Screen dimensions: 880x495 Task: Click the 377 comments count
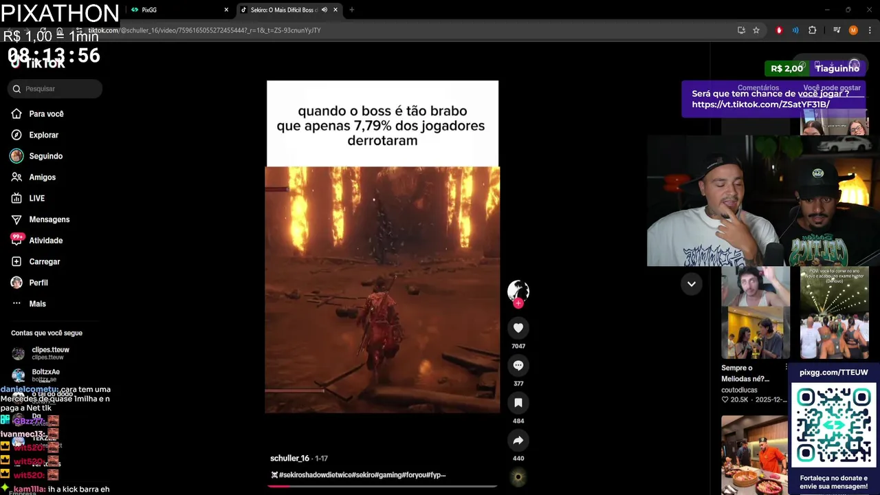[x=518, y=384]
